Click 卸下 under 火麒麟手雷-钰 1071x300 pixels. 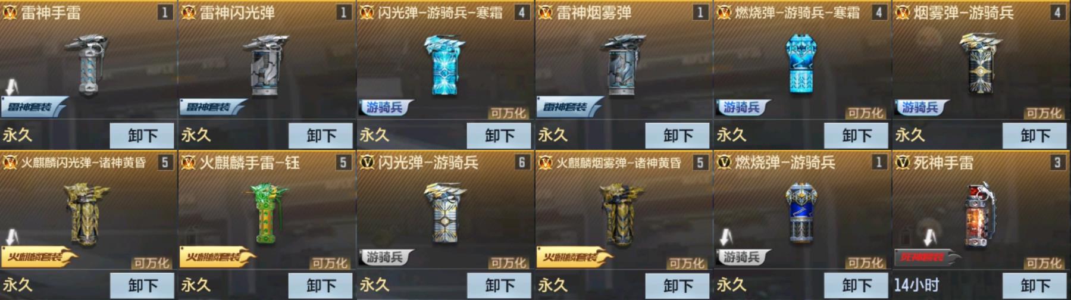[x=320, y=286]
